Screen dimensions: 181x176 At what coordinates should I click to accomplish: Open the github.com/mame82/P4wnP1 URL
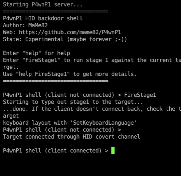pyautogui.click(x=70, y=32)
